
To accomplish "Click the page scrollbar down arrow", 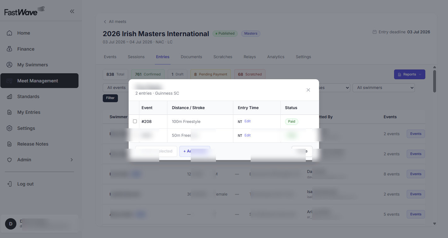I will [x=434, y=224].
